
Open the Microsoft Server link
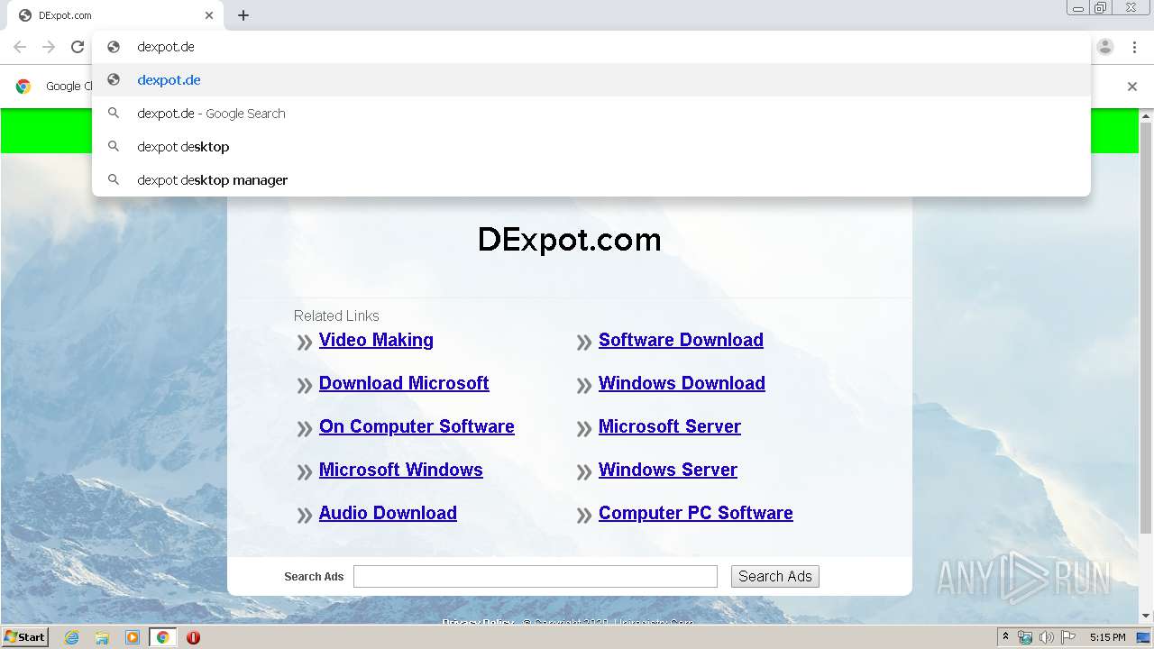tap(670, 426)
